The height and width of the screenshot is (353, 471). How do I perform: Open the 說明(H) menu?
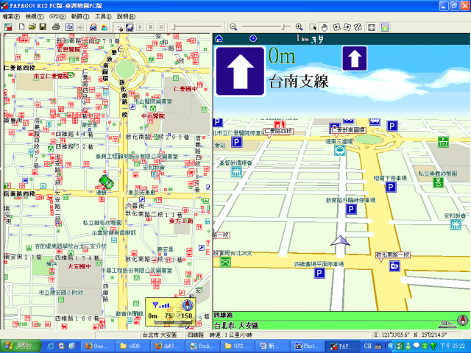click(x=126, y=16)
